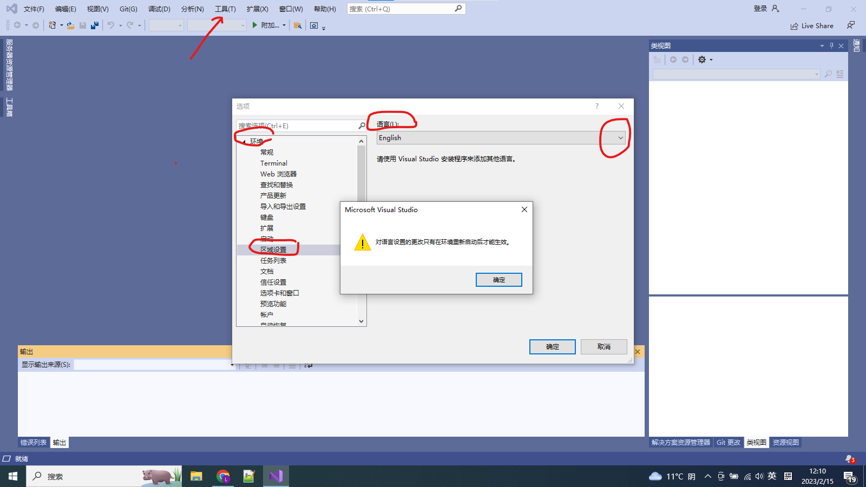The width and height of the screenshot is (866, 487).
Task: Select 常规 in options tree
Action: (267, 153)
